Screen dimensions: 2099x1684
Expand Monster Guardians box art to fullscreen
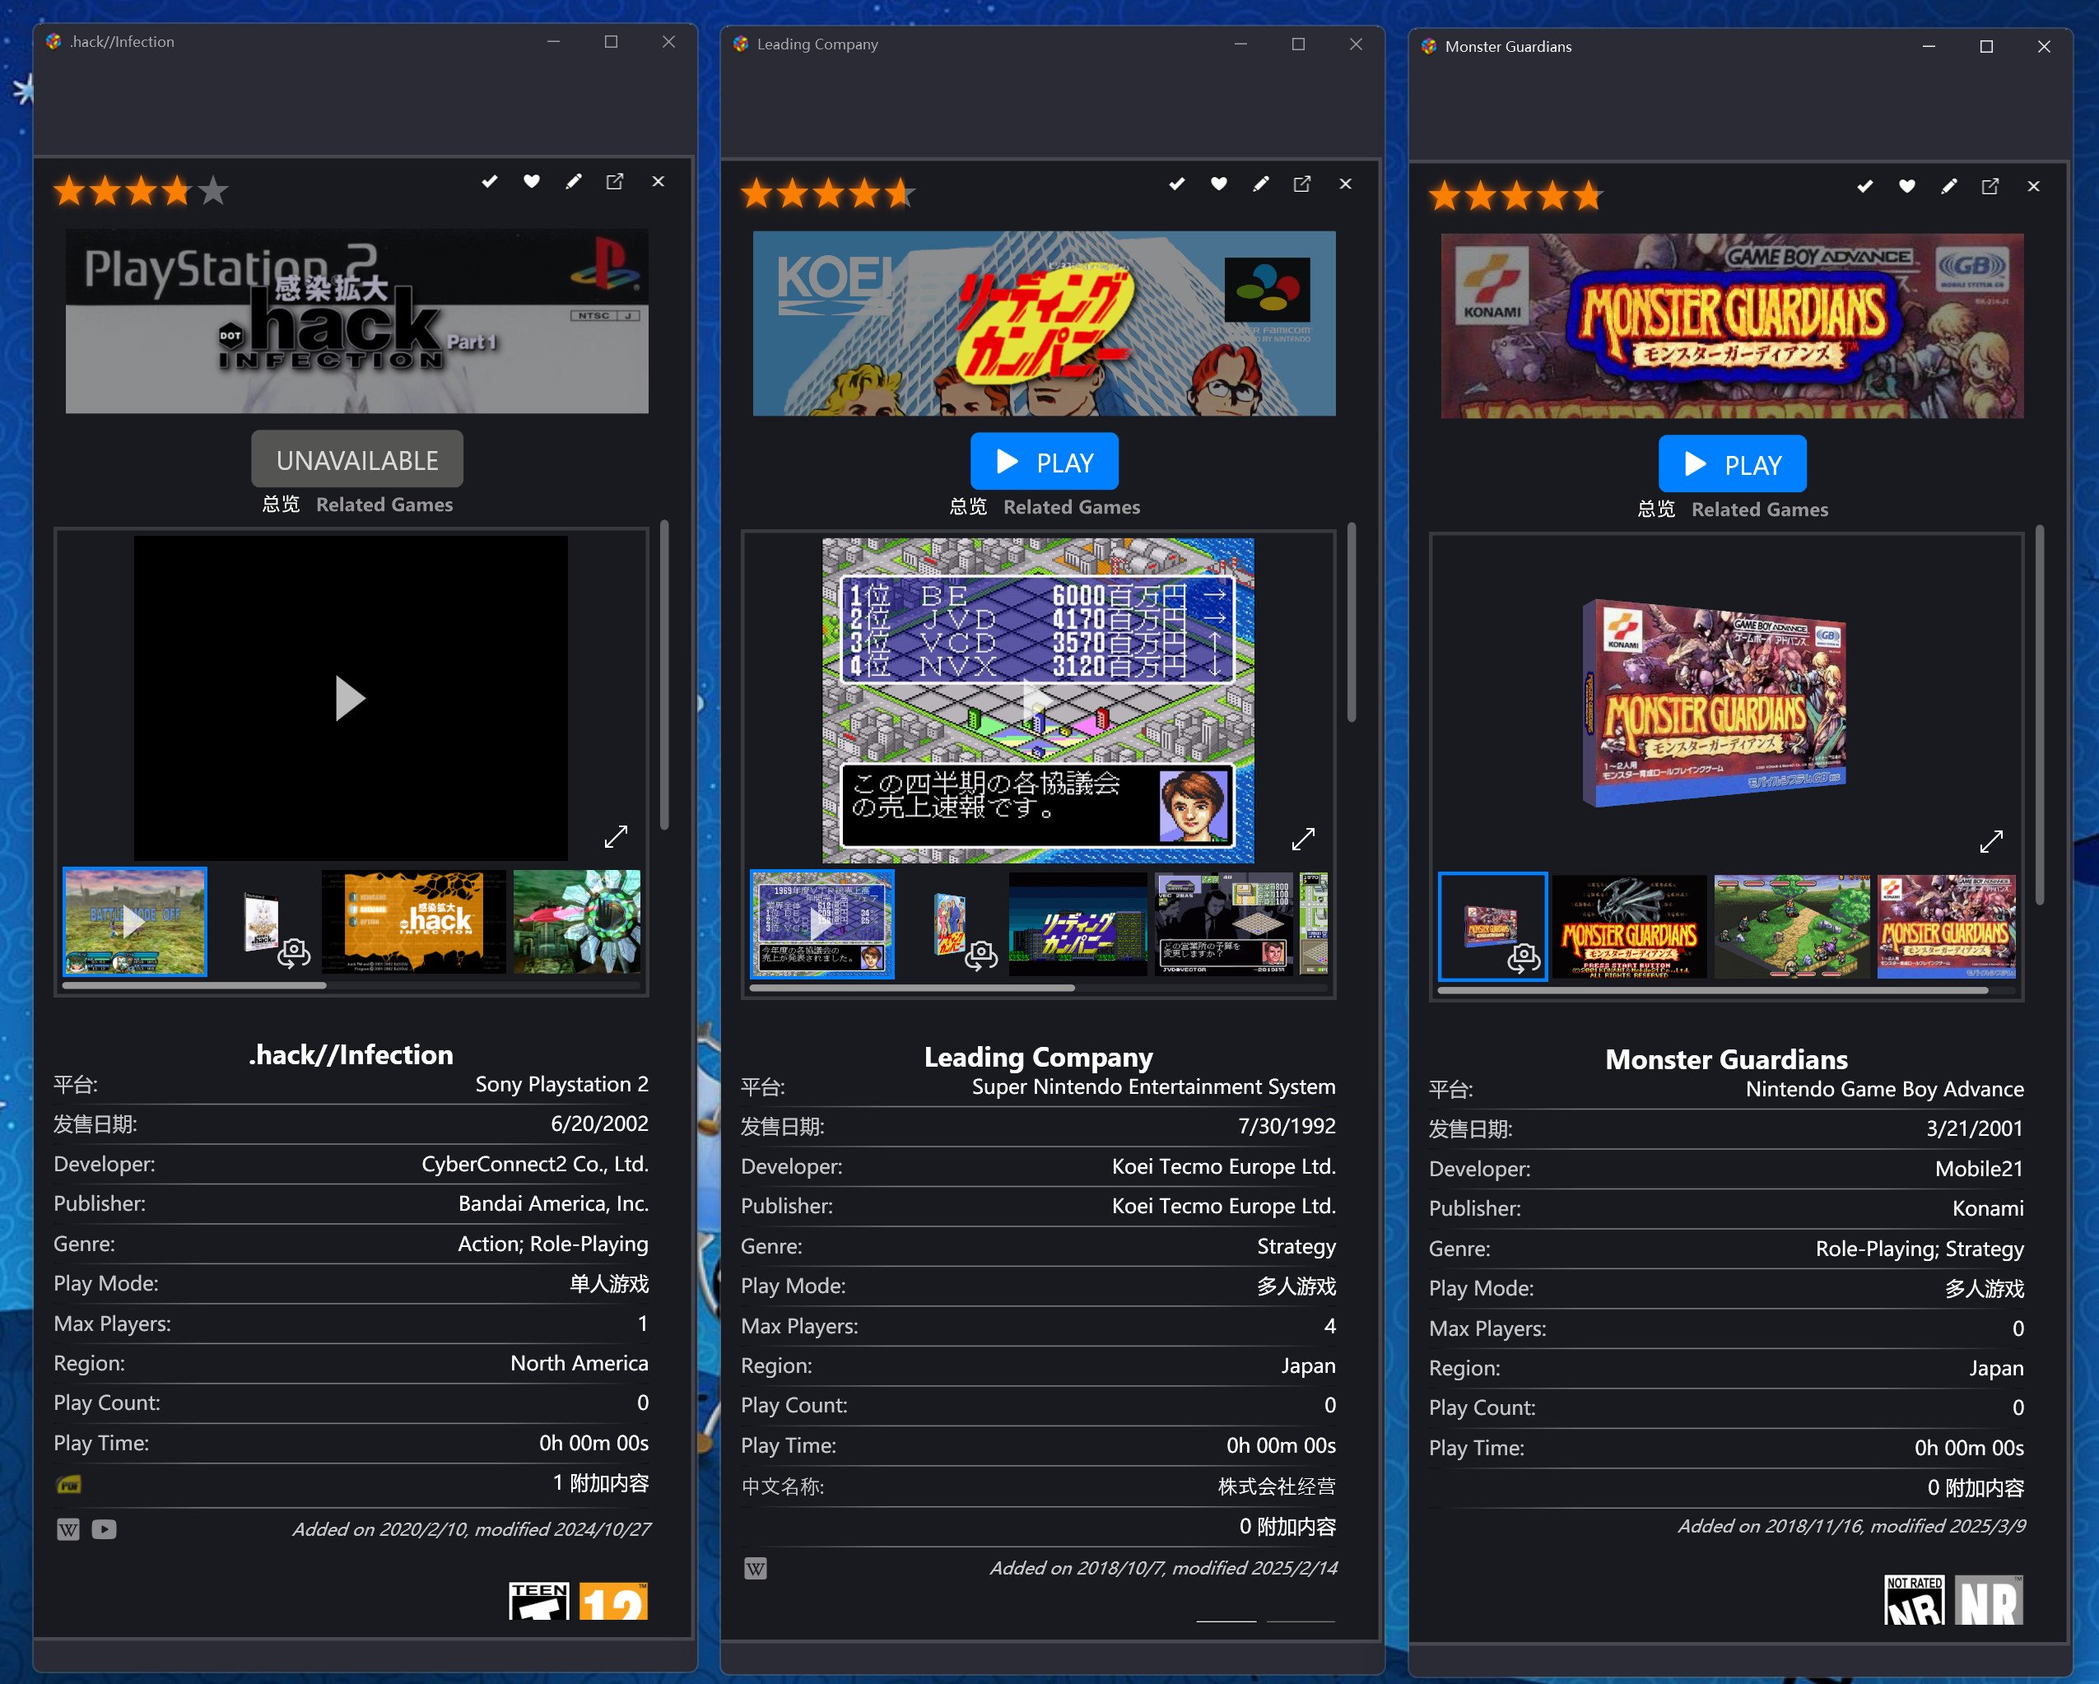coord(1992,842)
